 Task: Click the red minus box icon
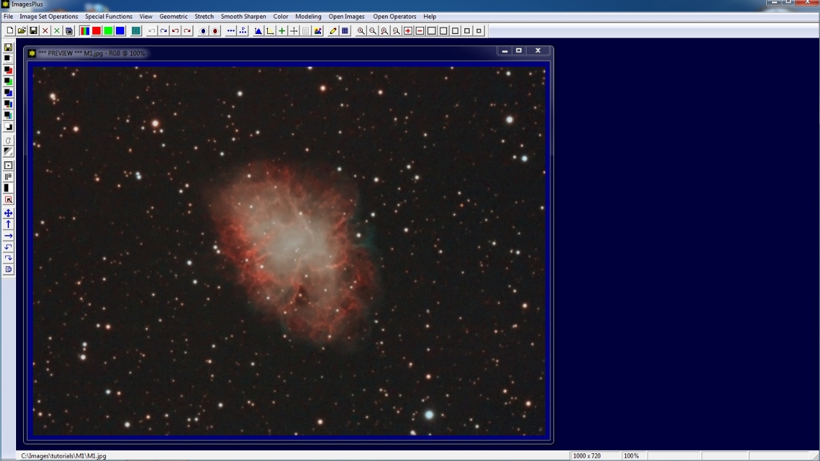420,31
